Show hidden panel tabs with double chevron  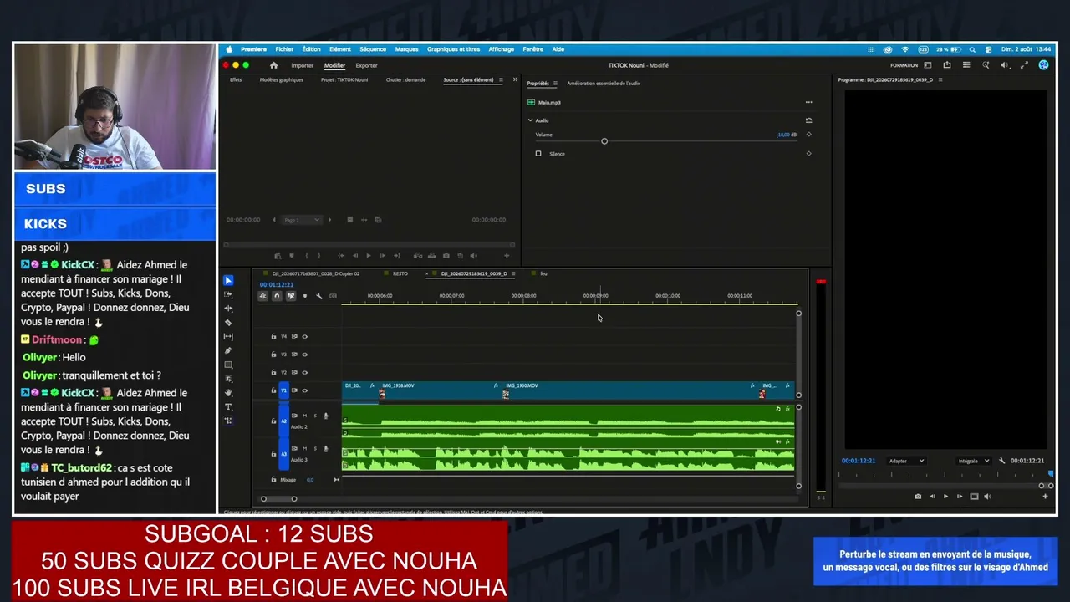[x=515, y=79]
